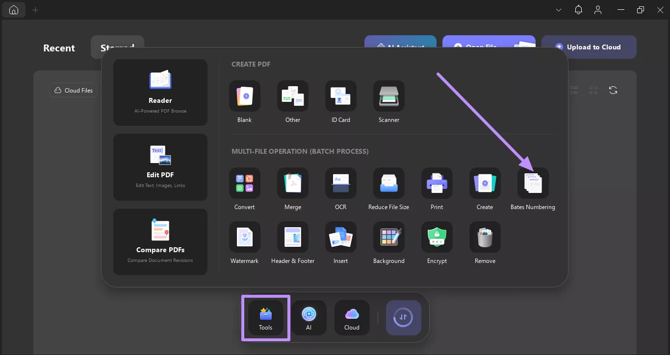Open the Edit PDF card
The width and height of the screenshot is (670, 355).
160,167
